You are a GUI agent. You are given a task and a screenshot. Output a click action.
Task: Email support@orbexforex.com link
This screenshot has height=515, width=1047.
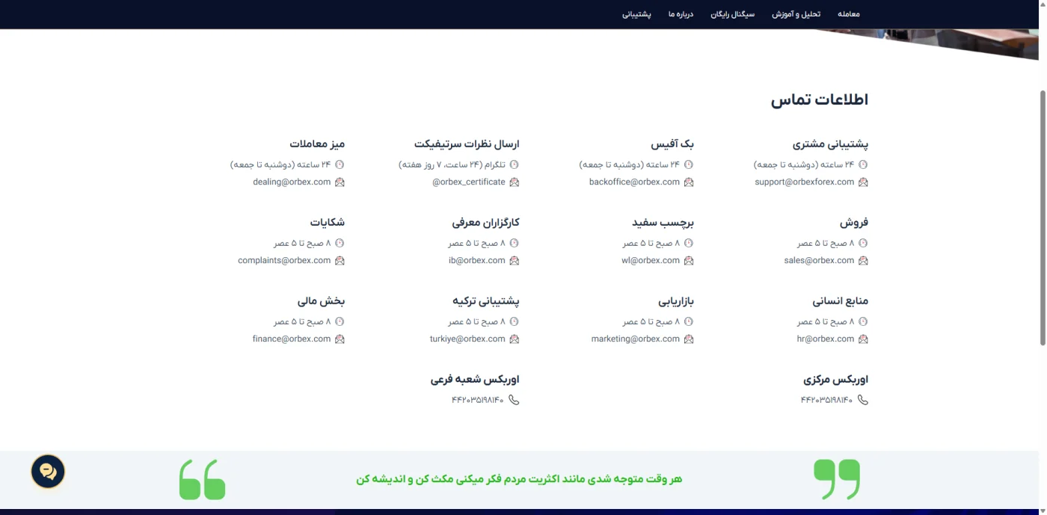click(805, 182)
